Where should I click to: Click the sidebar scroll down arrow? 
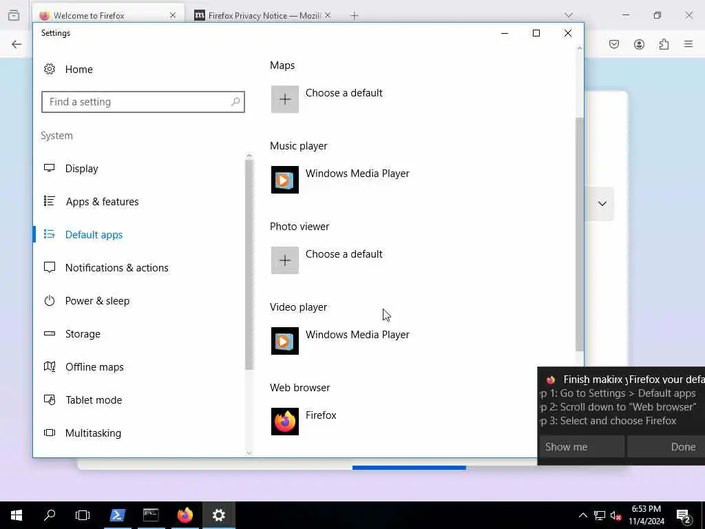249,453
